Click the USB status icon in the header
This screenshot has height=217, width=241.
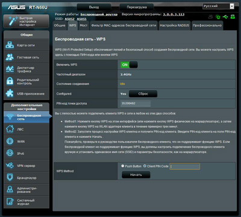coord(225,17)
